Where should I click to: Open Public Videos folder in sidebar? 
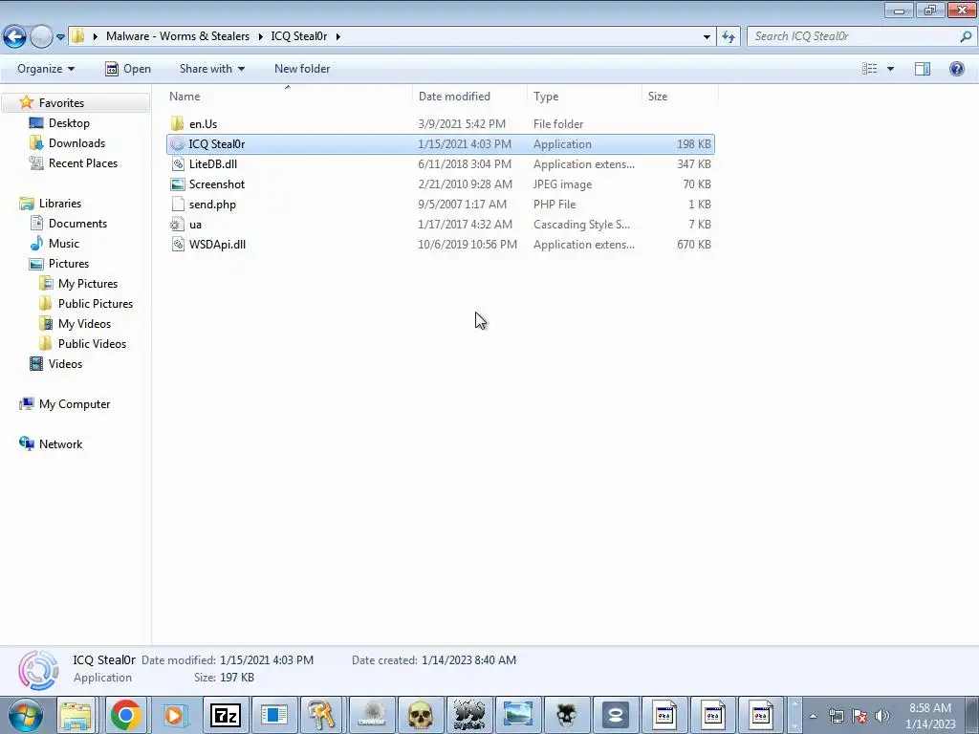[x=92, y=343]
